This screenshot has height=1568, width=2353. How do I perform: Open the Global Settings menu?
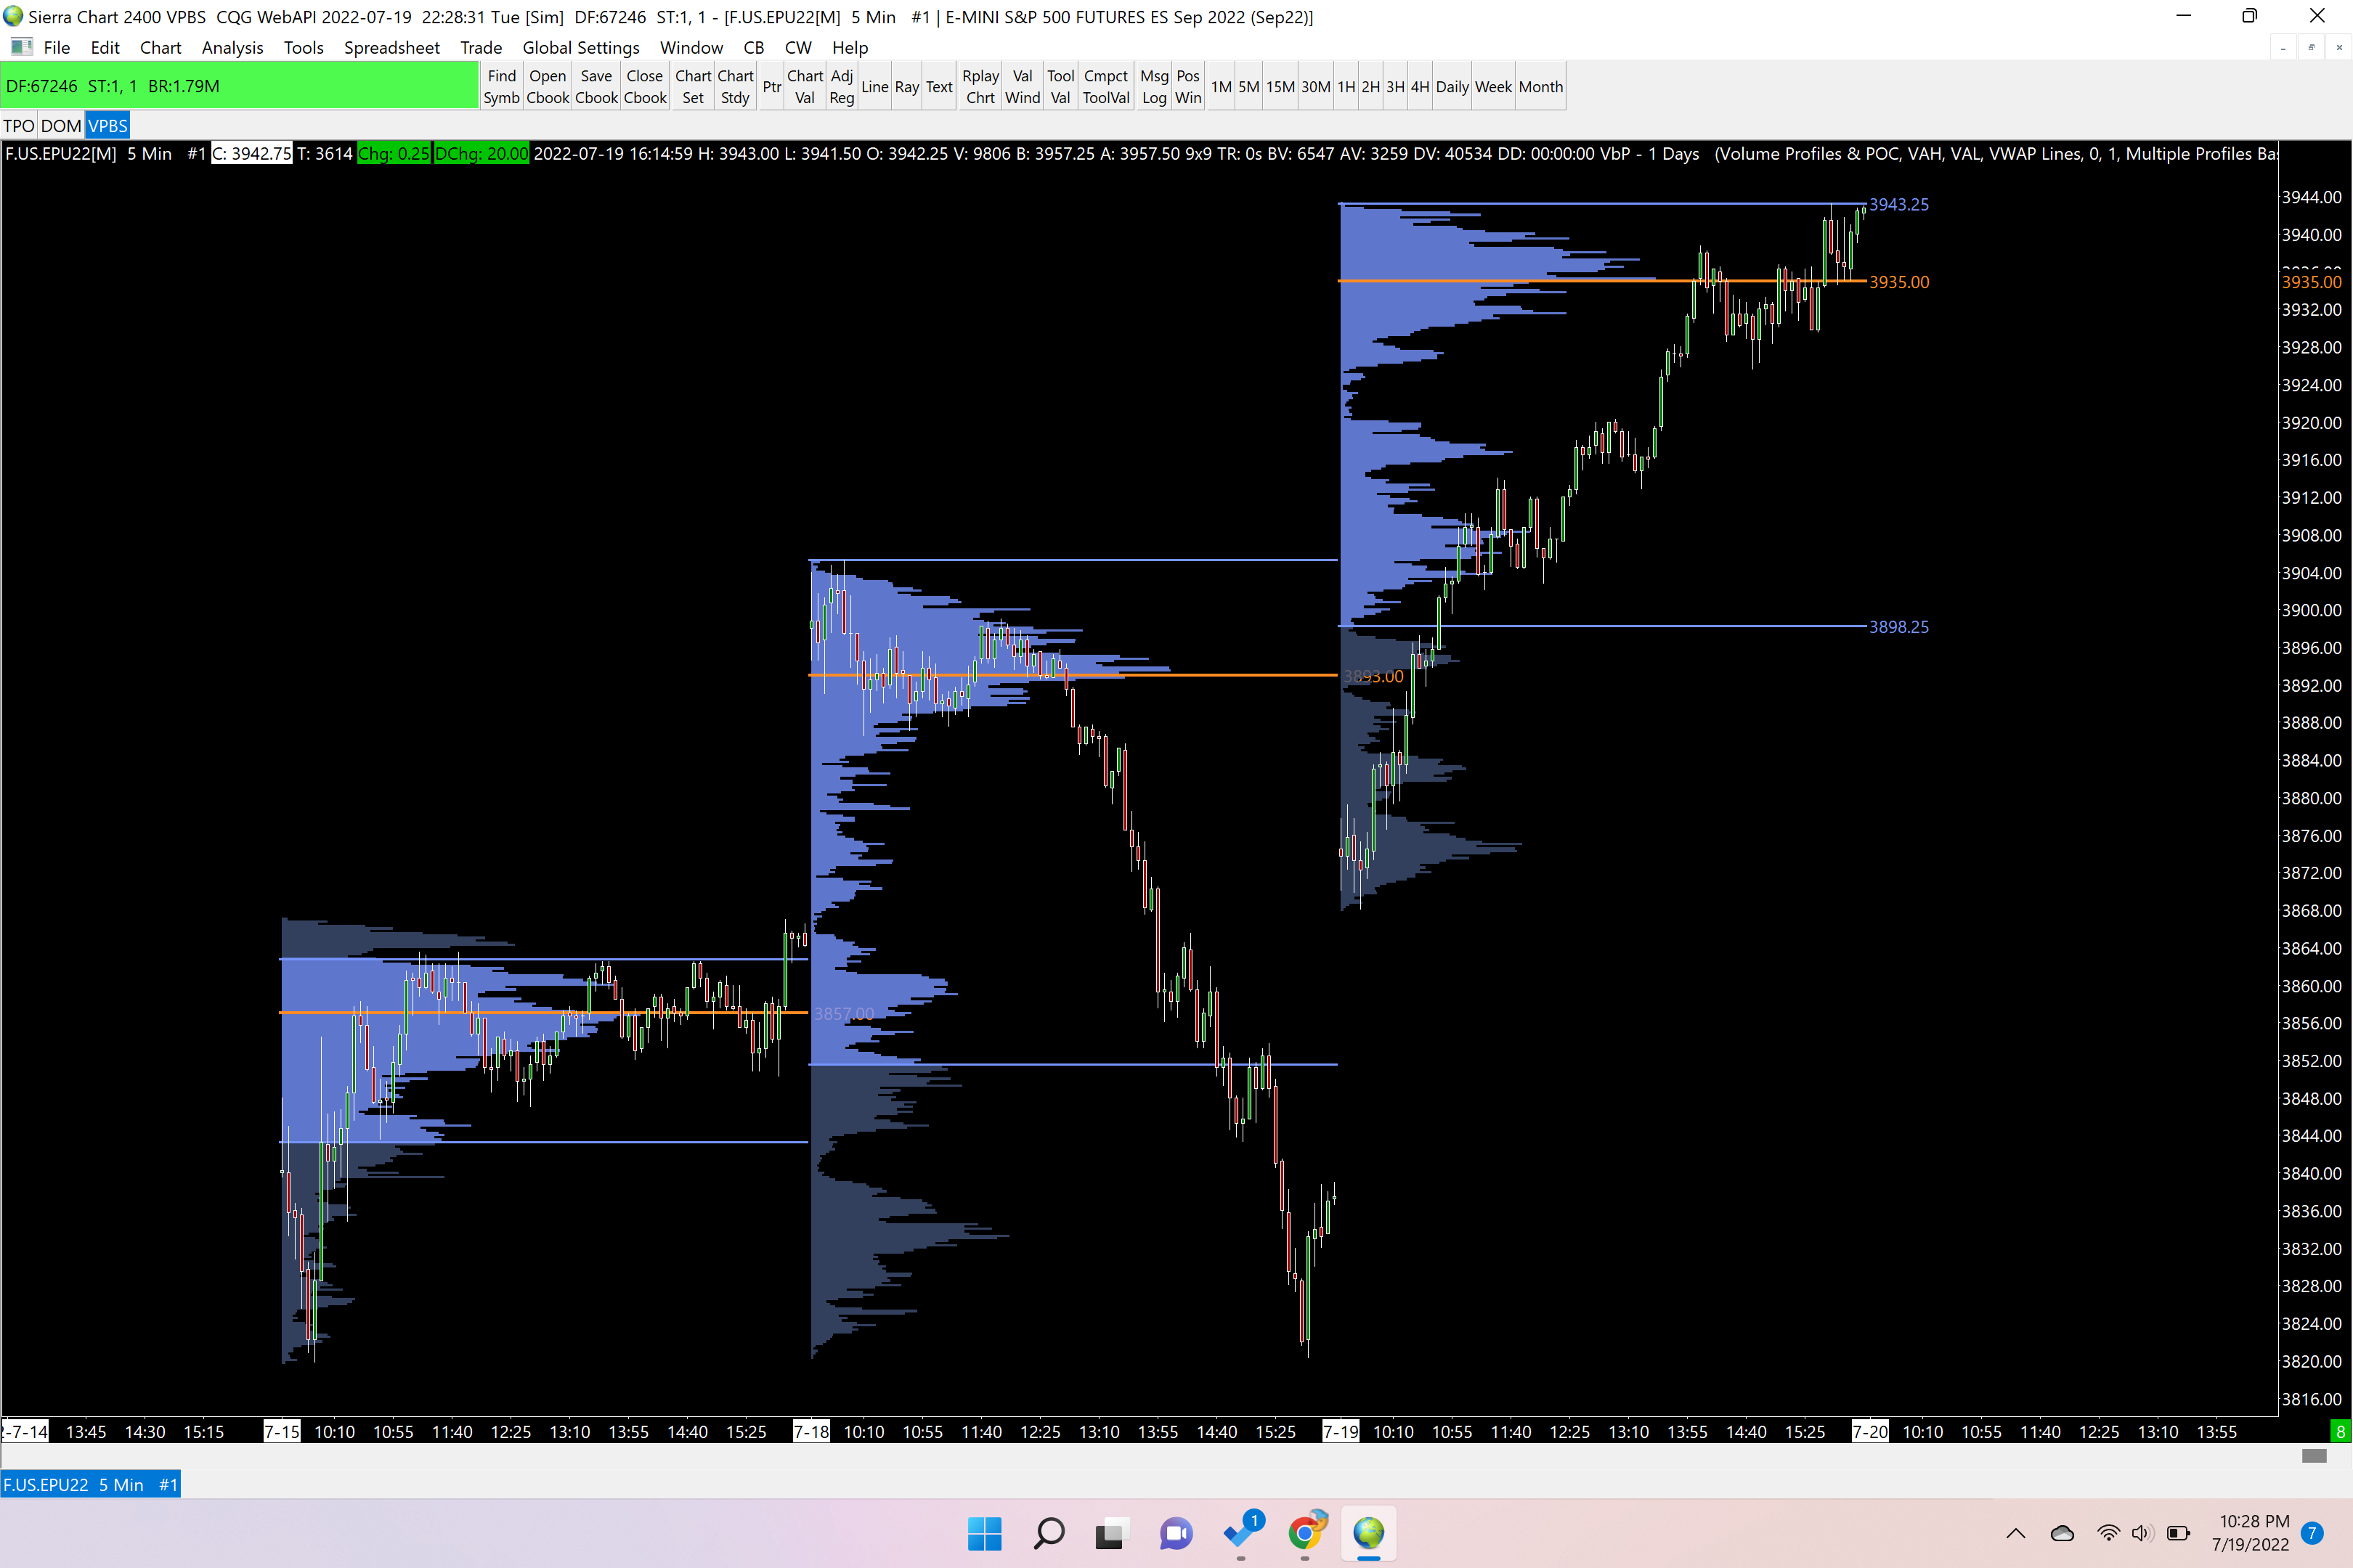click(580, 47)
